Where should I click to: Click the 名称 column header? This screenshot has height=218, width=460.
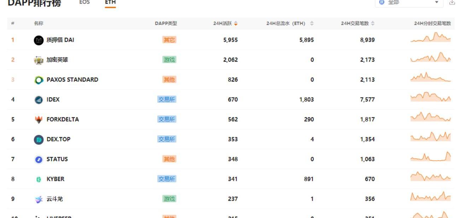pyautogui.click(x=39, y=24)
